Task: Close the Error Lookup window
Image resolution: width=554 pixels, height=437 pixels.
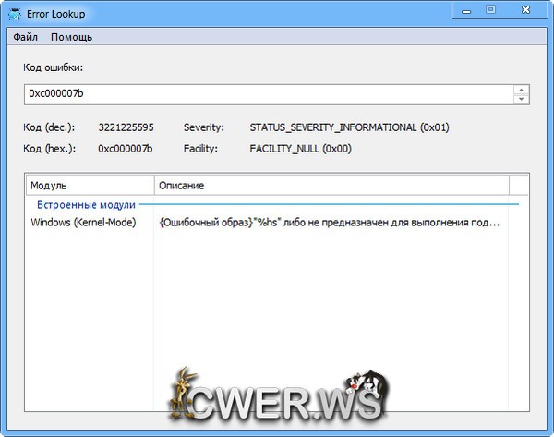Action: point(525,10)
